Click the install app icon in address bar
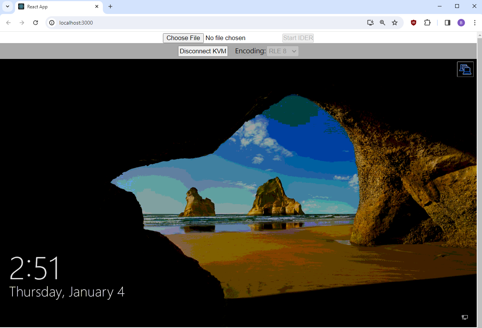 click(x=370, y=23)
